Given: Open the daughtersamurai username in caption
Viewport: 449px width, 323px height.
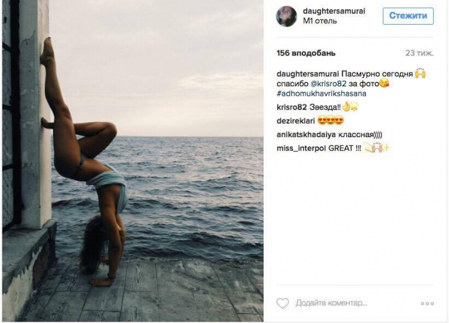Looking at the screenshot, I should [308, 74].
